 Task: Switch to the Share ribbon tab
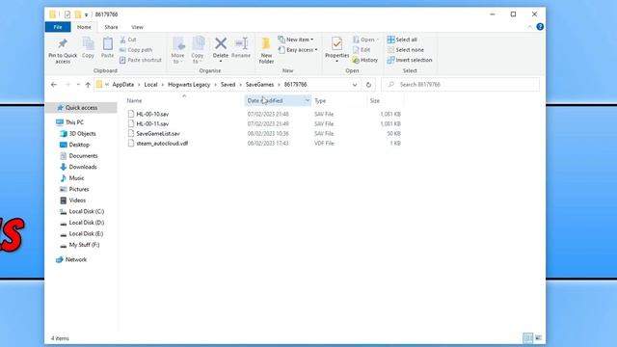pos(111,27)
